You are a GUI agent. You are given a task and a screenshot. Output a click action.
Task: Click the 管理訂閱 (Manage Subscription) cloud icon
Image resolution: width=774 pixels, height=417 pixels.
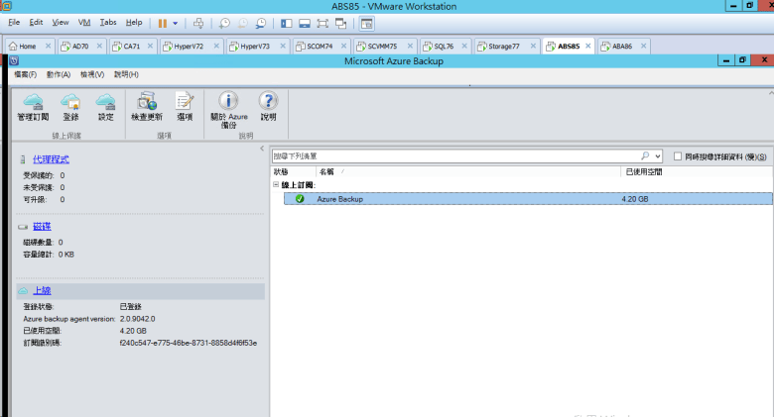pos(33,101)
